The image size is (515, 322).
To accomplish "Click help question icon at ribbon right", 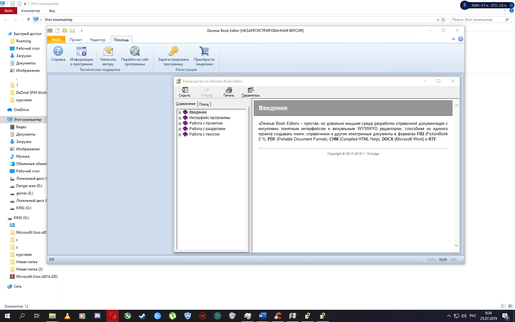I will tap(461, 39).
